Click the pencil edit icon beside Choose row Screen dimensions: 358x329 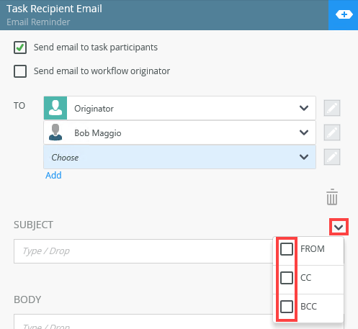click(x=332, y=157)
